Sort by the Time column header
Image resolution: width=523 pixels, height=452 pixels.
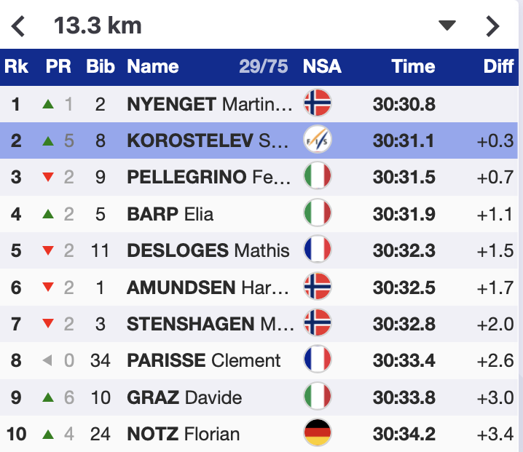point(413,66)
